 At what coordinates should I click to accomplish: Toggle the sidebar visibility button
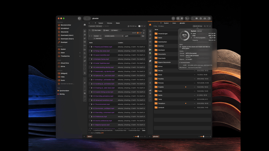(x=79, y=18)
